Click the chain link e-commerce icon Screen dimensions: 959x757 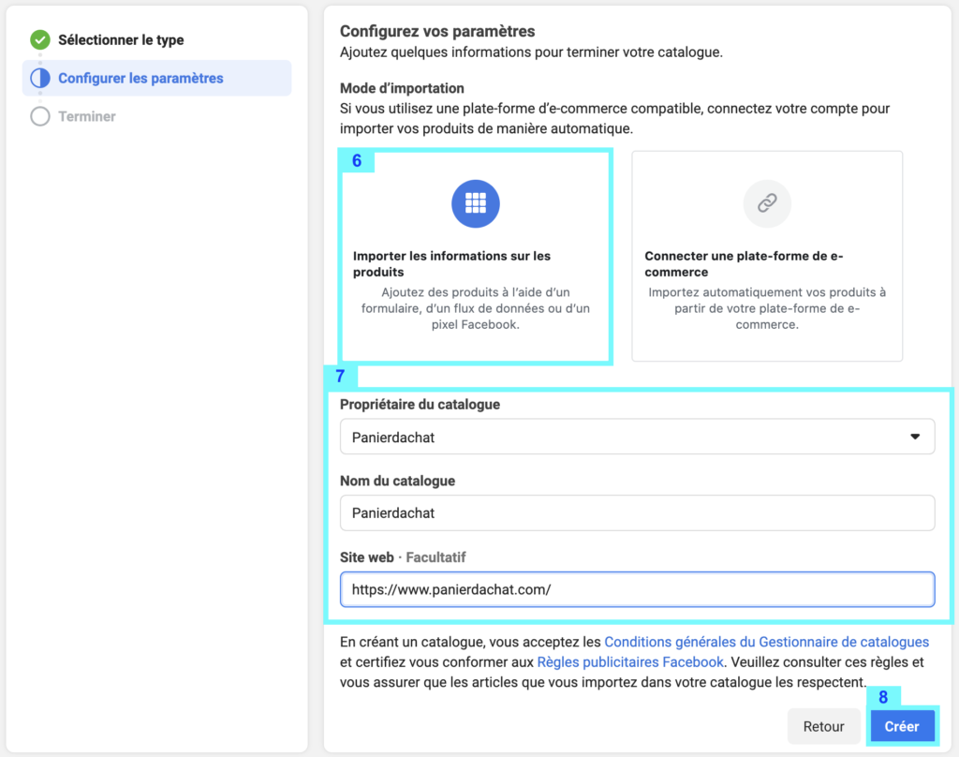(x=767, y=203)
